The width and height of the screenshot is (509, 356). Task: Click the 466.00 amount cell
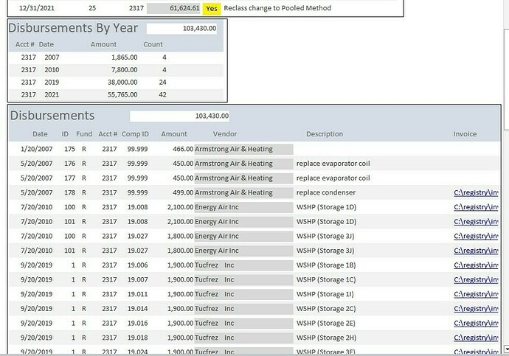pos(183,149)
